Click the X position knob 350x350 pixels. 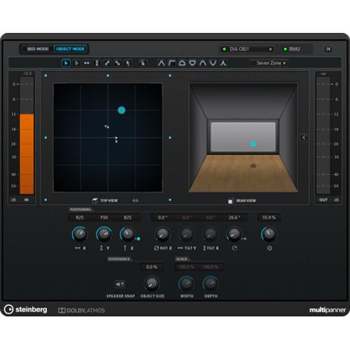[80, 234]
